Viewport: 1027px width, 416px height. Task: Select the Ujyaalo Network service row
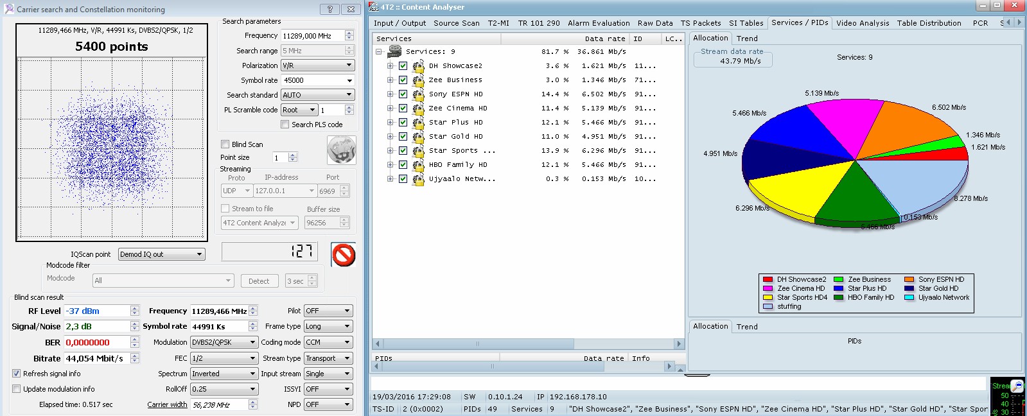point(527,178)
